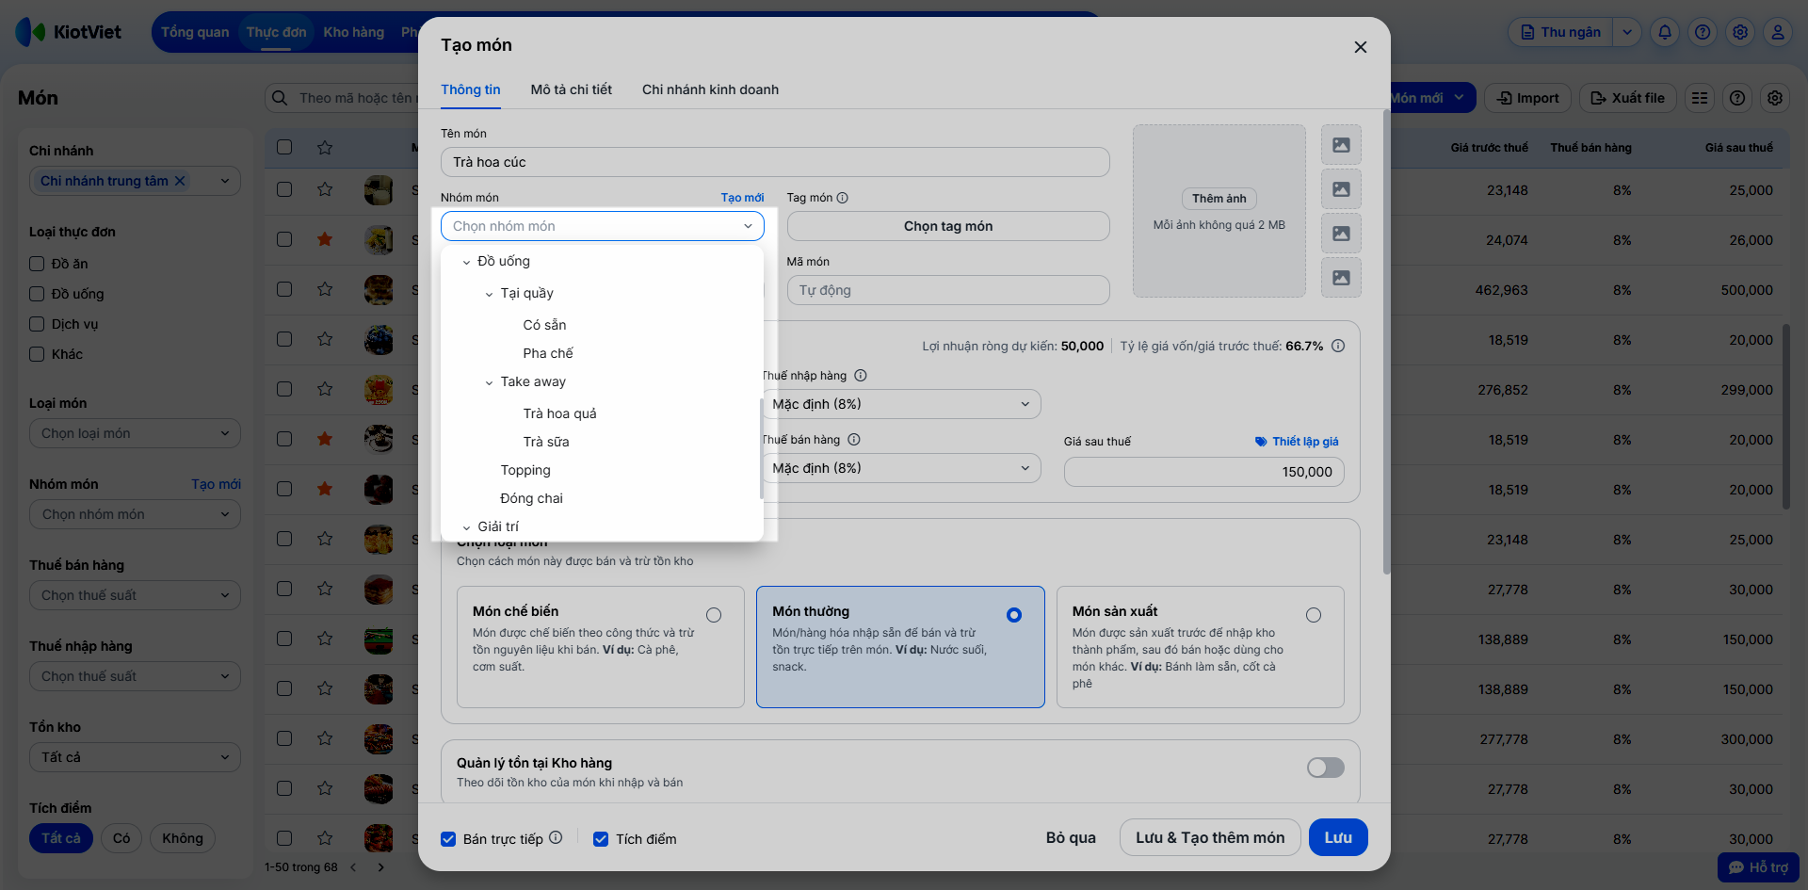1808x890 pixels.
Task: Uncheck the Bán trực tiếp checkbox
Action: [x=448, y=839]
